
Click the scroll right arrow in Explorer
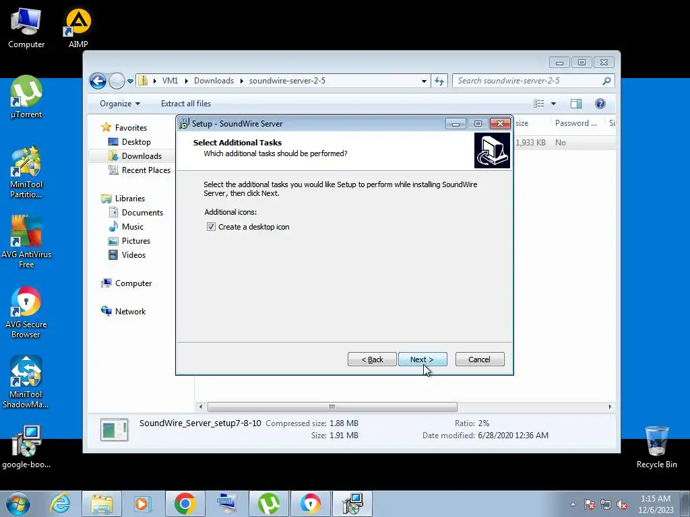click(x=610, y=407)
